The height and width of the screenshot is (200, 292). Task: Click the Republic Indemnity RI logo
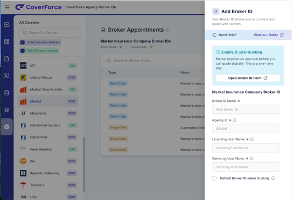23,173
